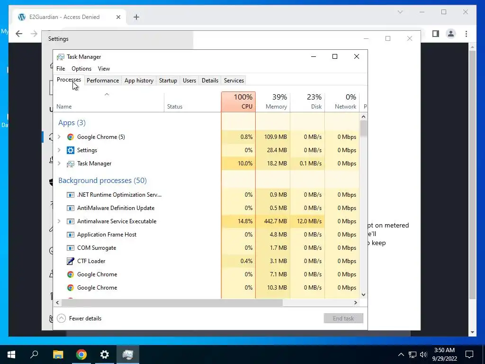
Task: Click the Settings gear icon in Apps list
Action: (71, 150)
